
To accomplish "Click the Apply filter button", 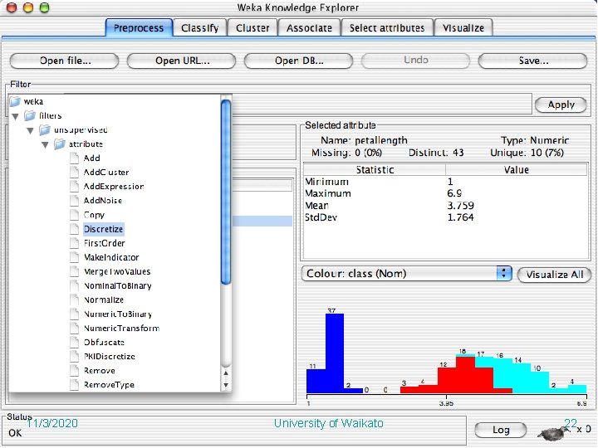I will (561, 105).
